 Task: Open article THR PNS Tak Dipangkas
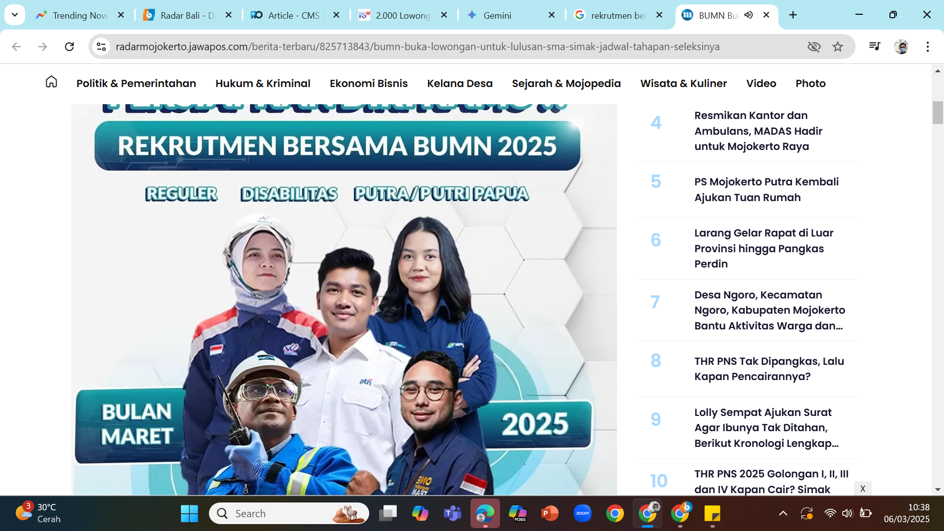coord(769,369)
